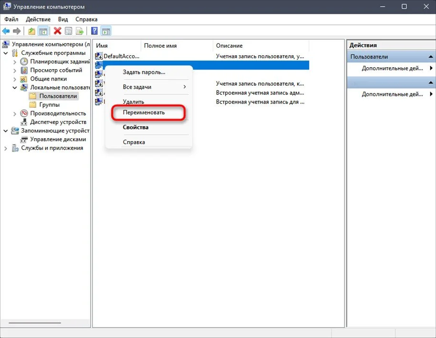Image resolution: width=436 pixels, height=338 pixels.
Task: Click the Forward arrow toolbar icon
Action: click(x=17, y=31)
